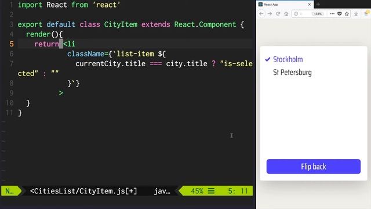Select St Petersburg in the cities list
371x209 pixels.
tap(292, 72)
